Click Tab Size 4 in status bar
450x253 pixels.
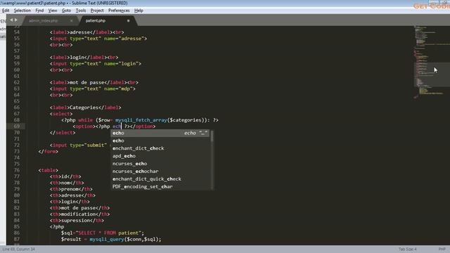click(x=407, y=249)
